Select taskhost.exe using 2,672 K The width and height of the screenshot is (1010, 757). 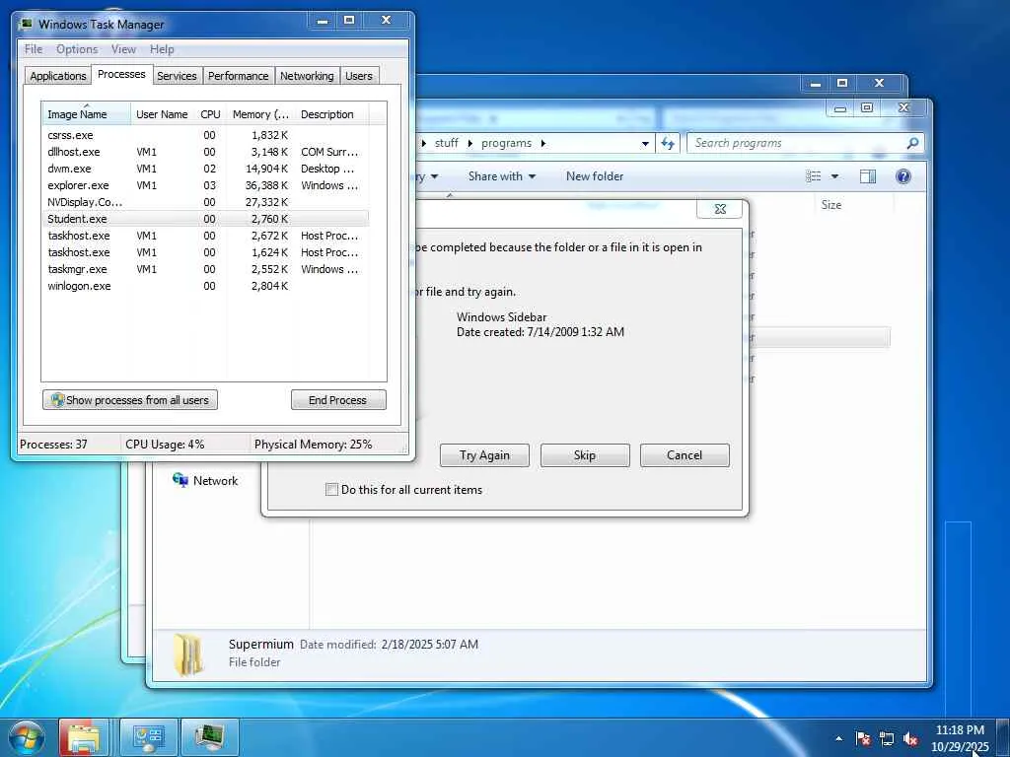pyautogui.click(x=205, y=236)
